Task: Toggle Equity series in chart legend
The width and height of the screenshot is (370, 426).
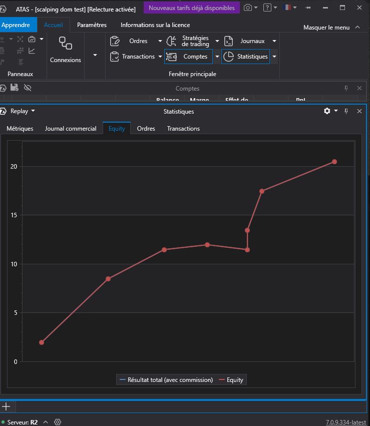Action: pos(230,380)
